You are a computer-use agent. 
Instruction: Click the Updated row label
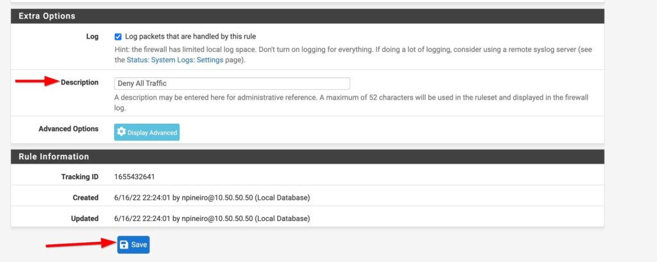tap(85, 219)
